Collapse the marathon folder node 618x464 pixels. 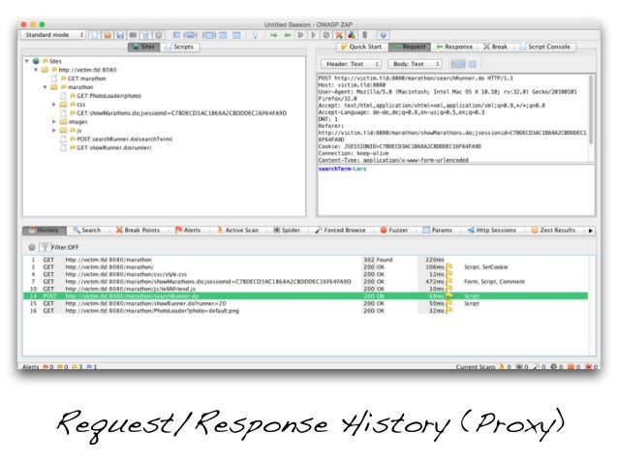(x=45, y=87)
